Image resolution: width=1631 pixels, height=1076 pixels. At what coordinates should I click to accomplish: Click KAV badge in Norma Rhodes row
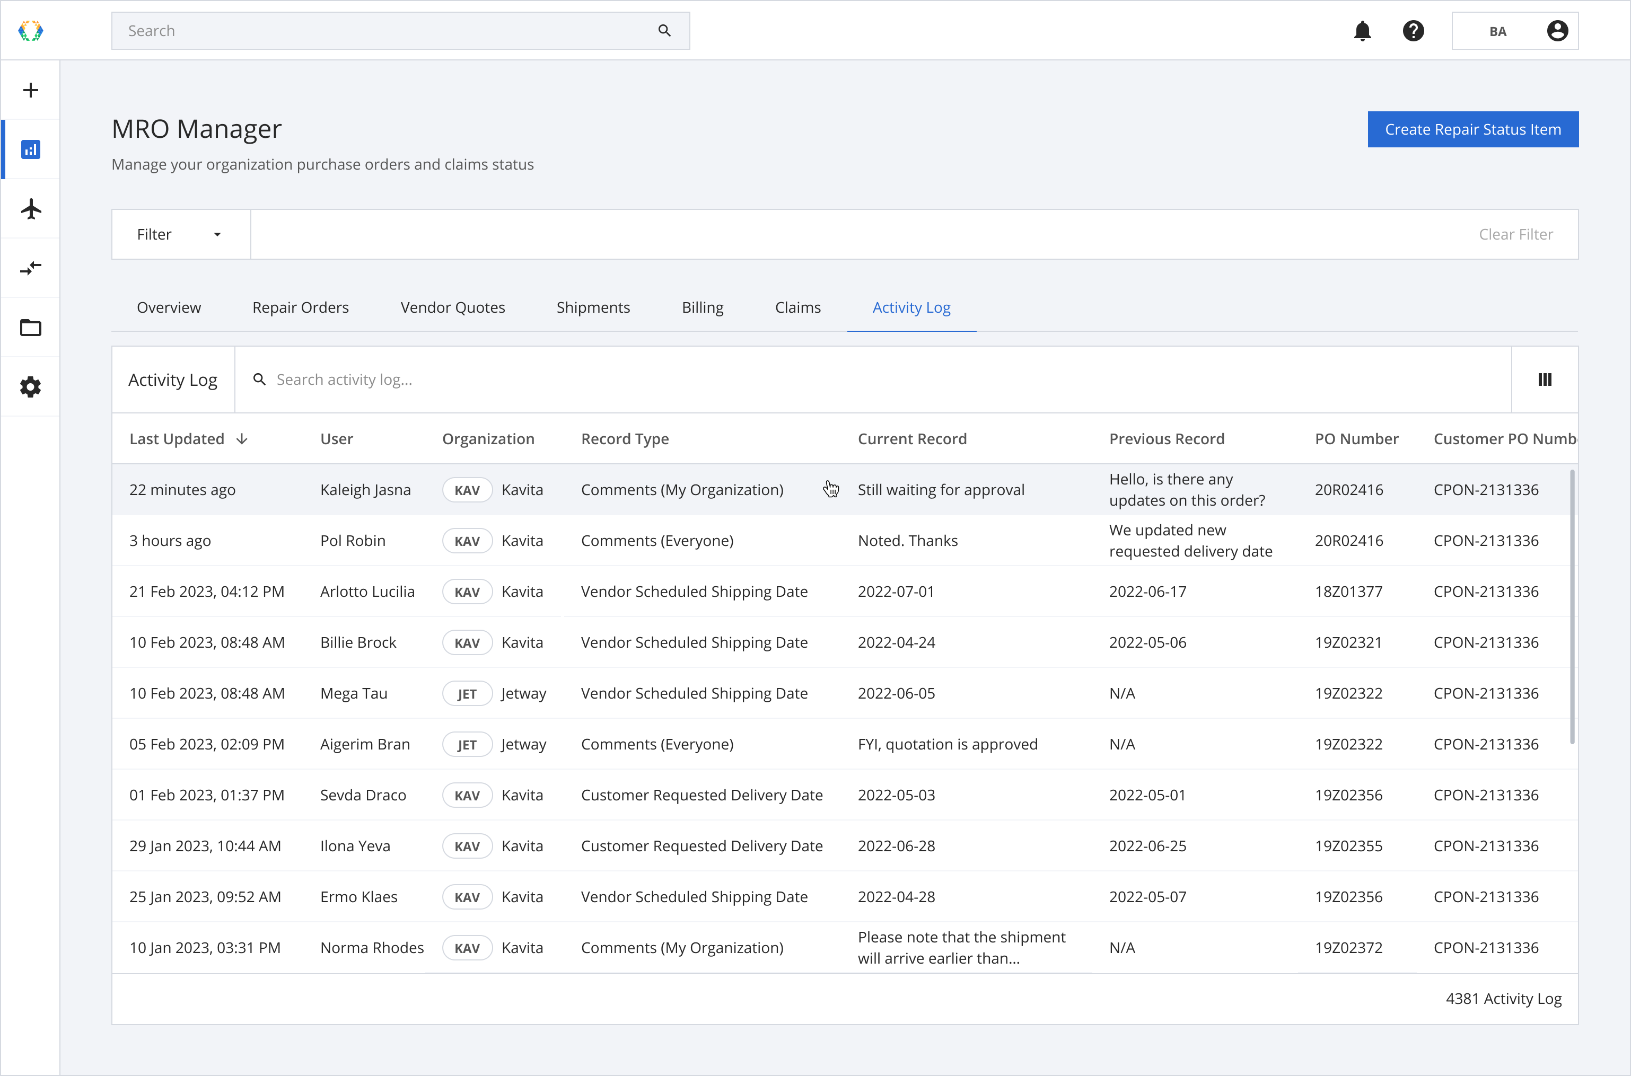point(467,948)
